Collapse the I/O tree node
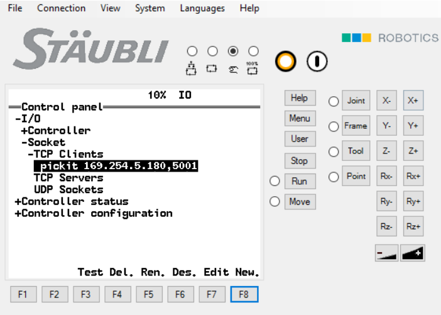Viewport: 441px width, 315px height. [18, 119]
